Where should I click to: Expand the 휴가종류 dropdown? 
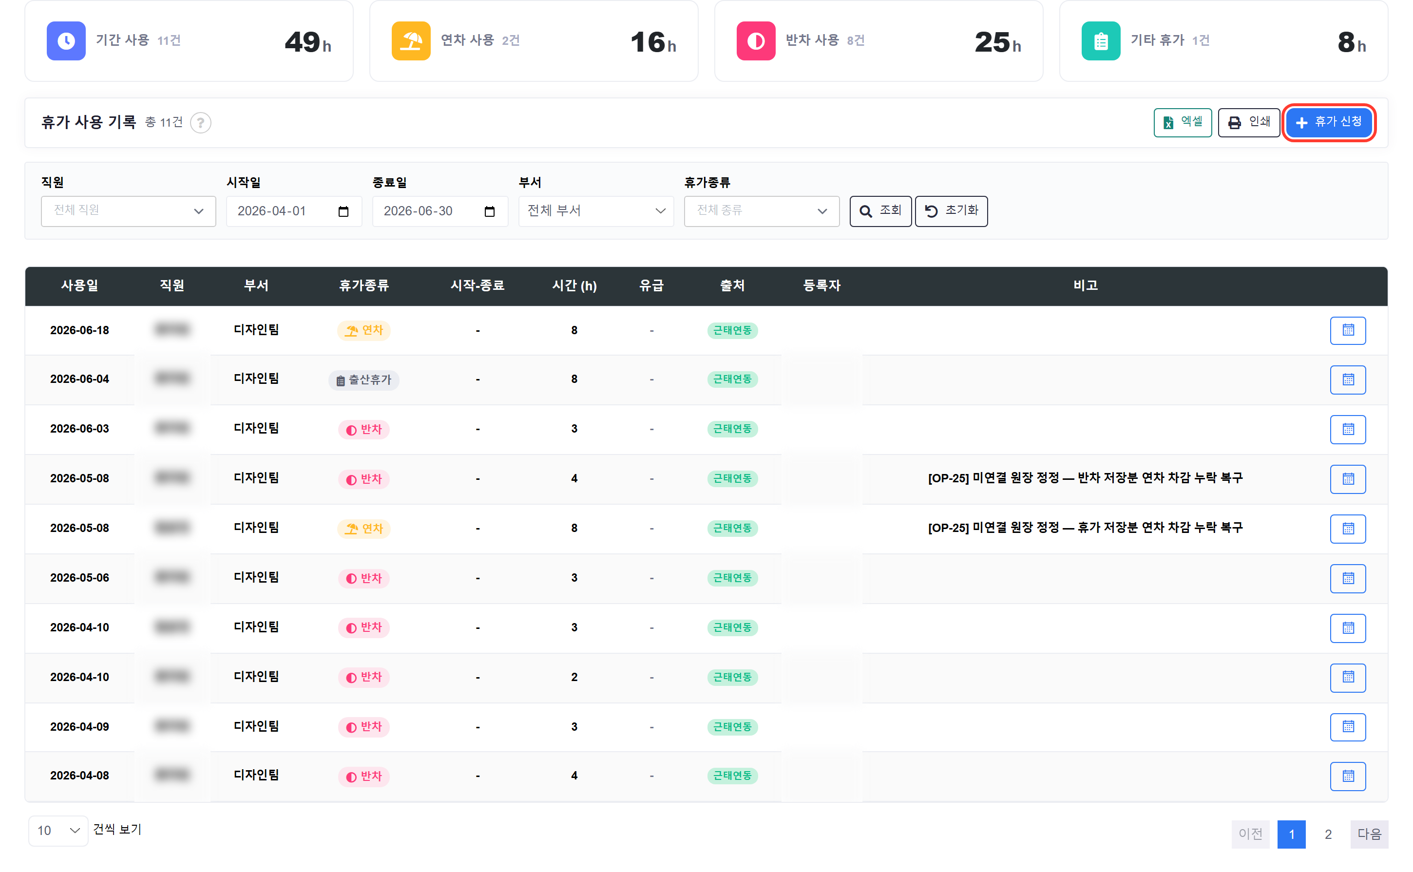[761, 211]
